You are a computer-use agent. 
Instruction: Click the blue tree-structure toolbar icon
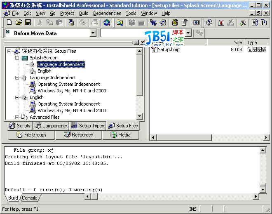[x=153, y=23]
